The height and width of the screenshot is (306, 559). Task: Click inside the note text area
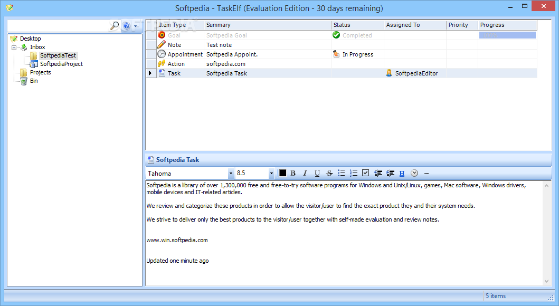tap(344, 233)
